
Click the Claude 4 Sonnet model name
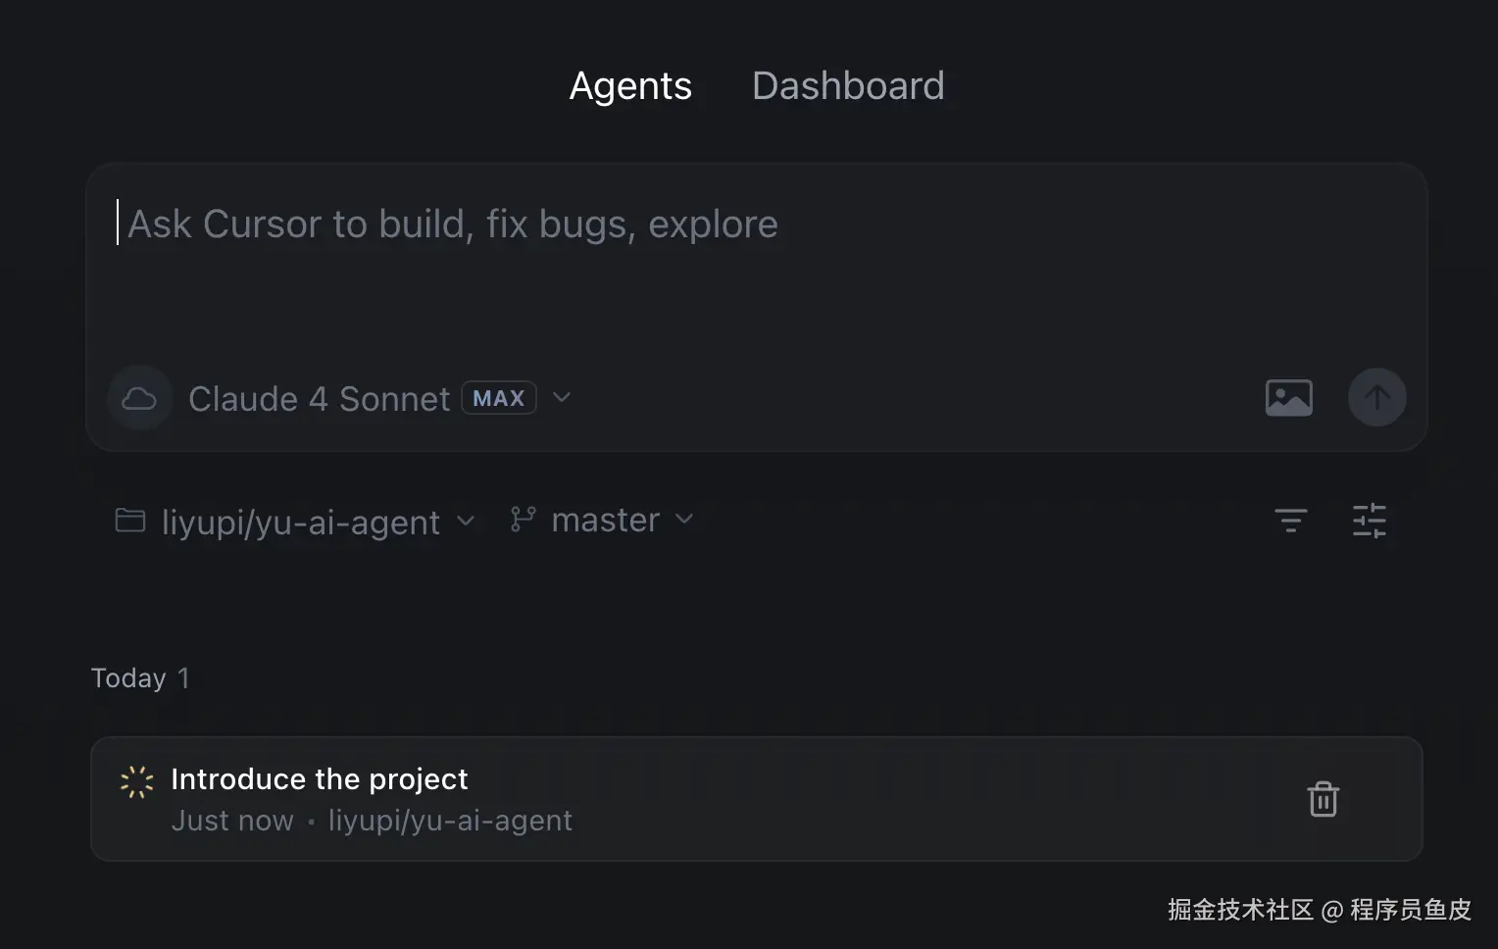coord(319,399)
